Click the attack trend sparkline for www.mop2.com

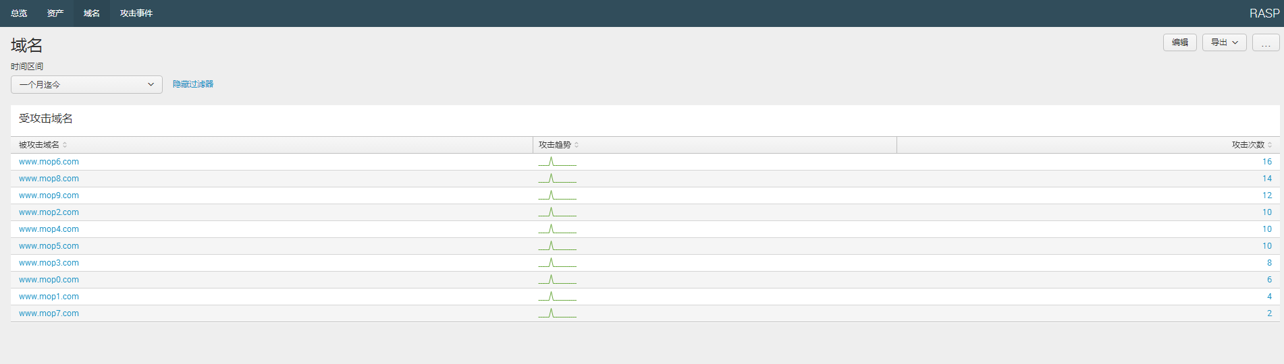[x=557, y=212]
